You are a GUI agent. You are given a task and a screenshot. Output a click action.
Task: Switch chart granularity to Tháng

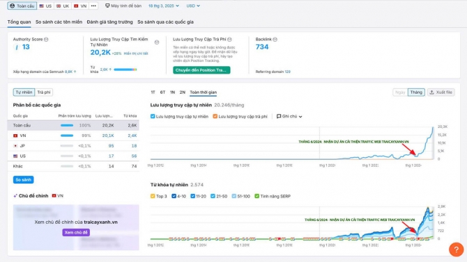tap(416, 92)
